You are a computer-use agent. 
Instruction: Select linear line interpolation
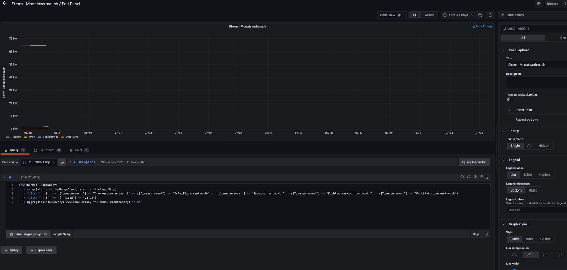(x=514, y=255)
